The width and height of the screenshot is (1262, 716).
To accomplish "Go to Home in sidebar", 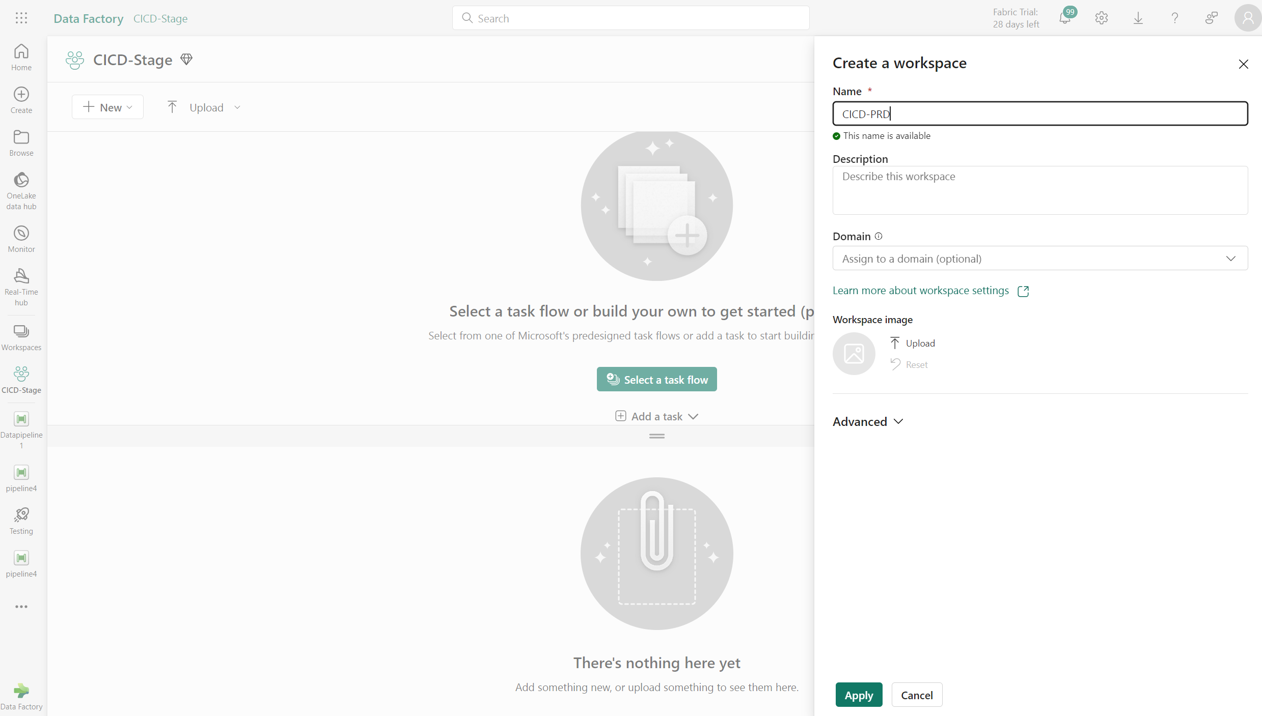I will [21, 58].
